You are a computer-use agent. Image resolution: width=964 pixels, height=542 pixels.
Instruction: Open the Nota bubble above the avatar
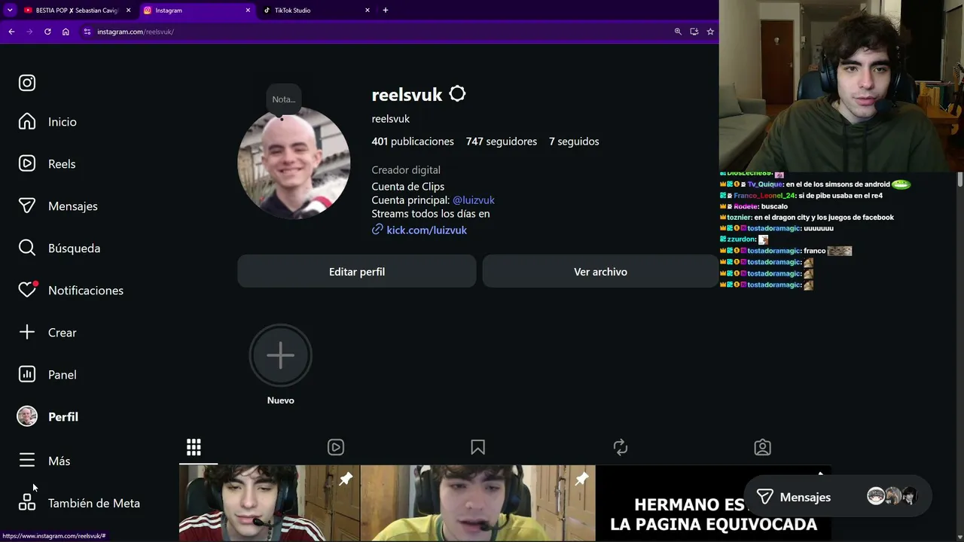point(284,99)
